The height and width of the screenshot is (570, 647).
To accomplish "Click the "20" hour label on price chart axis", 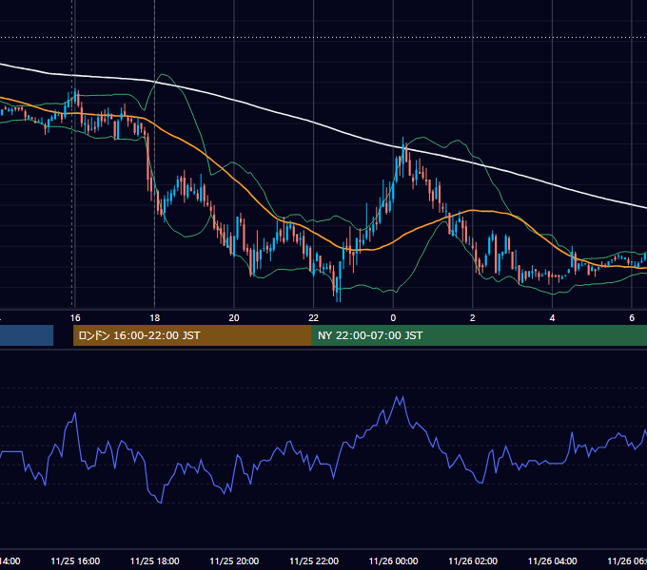I will pyautogui.click(x=234, y=317).
